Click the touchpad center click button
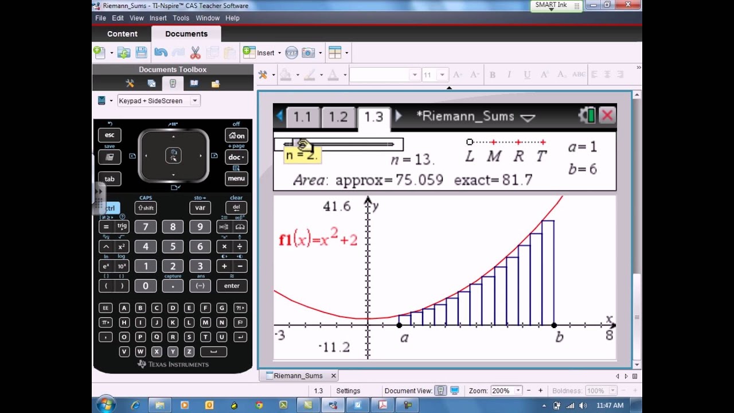The width and height of the screenshot is (734, 413). [173, 155]
